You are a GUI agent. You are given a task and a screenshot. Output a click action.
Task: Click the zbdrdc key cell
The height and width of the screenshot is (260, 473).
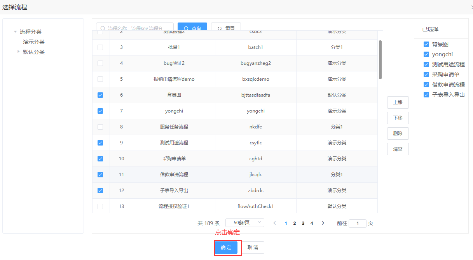(256, 191)
